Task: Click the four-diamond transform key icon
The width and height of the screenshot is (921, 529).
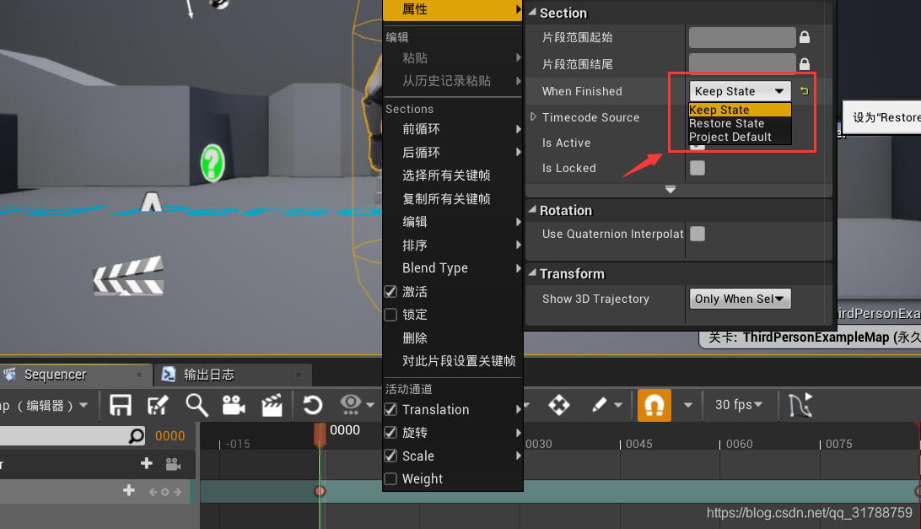Action: coord(558,405)
